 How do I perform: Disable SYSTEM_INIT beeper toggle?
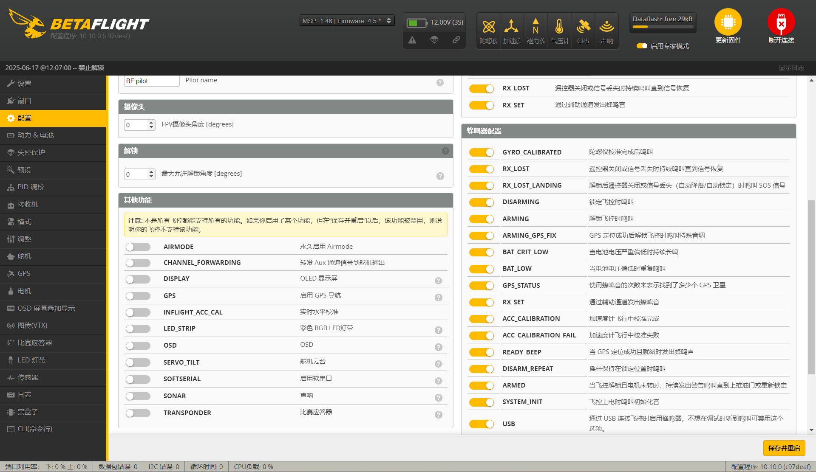coord(482,402)
